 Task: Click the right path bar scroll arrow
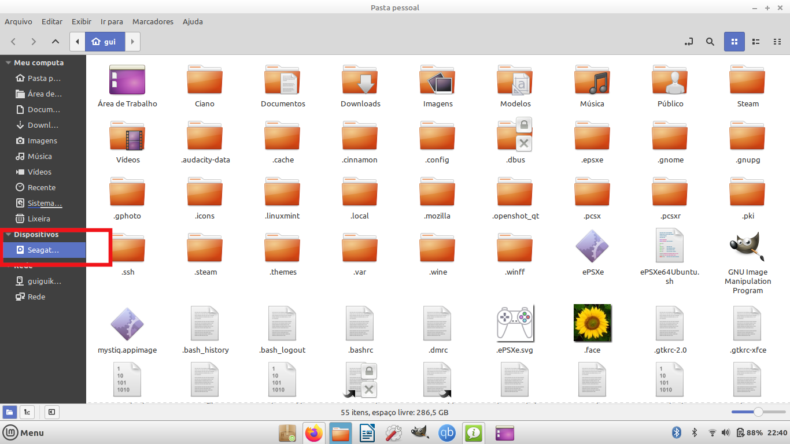(133, 42)
